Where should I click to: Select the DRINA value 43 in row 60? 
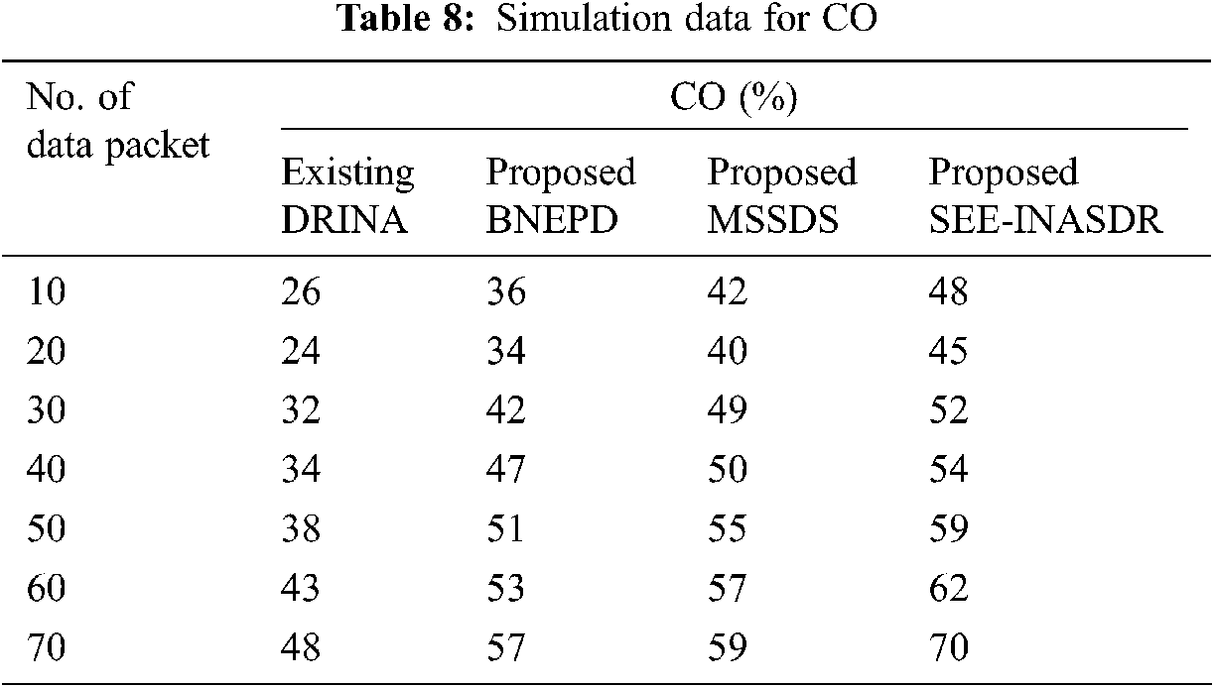[x=302, y=590]
